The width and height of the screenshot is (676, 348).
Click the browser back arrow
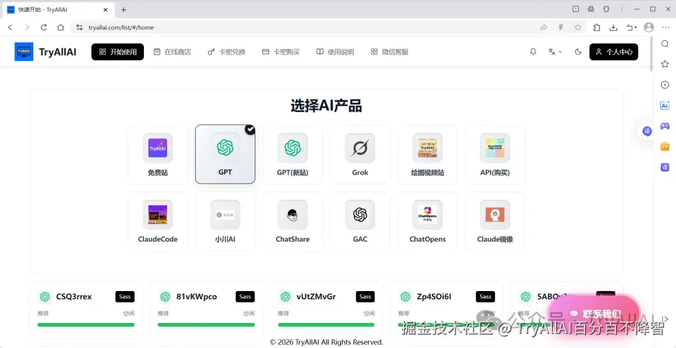tap(11, 27)
